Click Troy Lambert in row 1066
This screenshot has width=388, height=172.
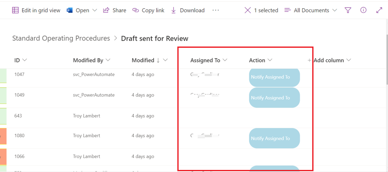click(87, 156)
